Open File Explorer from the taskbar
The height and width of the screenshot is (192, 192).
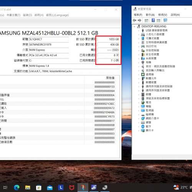[28, 188]
